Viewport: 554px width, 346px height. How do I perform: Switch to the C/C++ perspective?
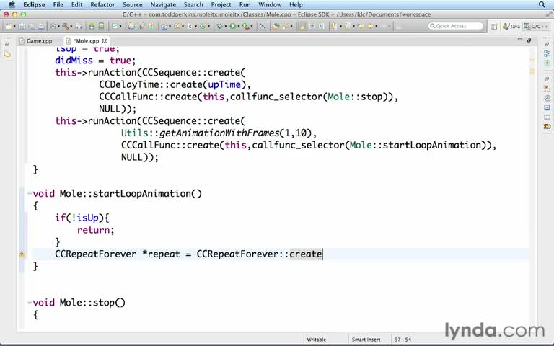click(x=537, y=27)
